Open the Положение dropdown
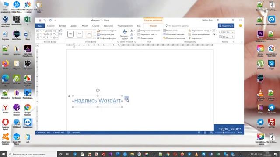The image size is (280, 157). tap(171, 31)
